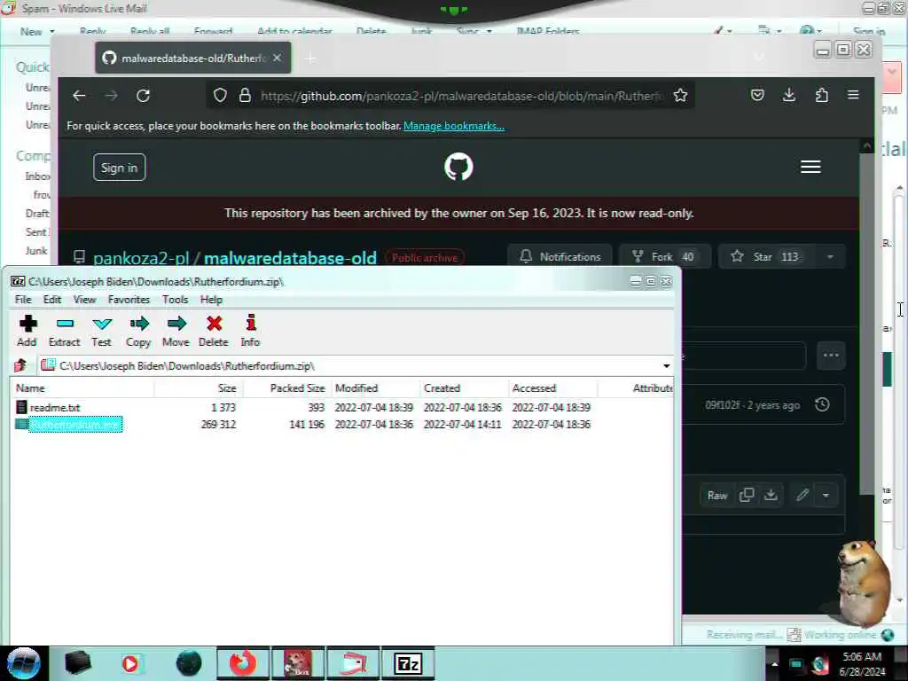Open the Firefox application menu

(x=853, y=95)
